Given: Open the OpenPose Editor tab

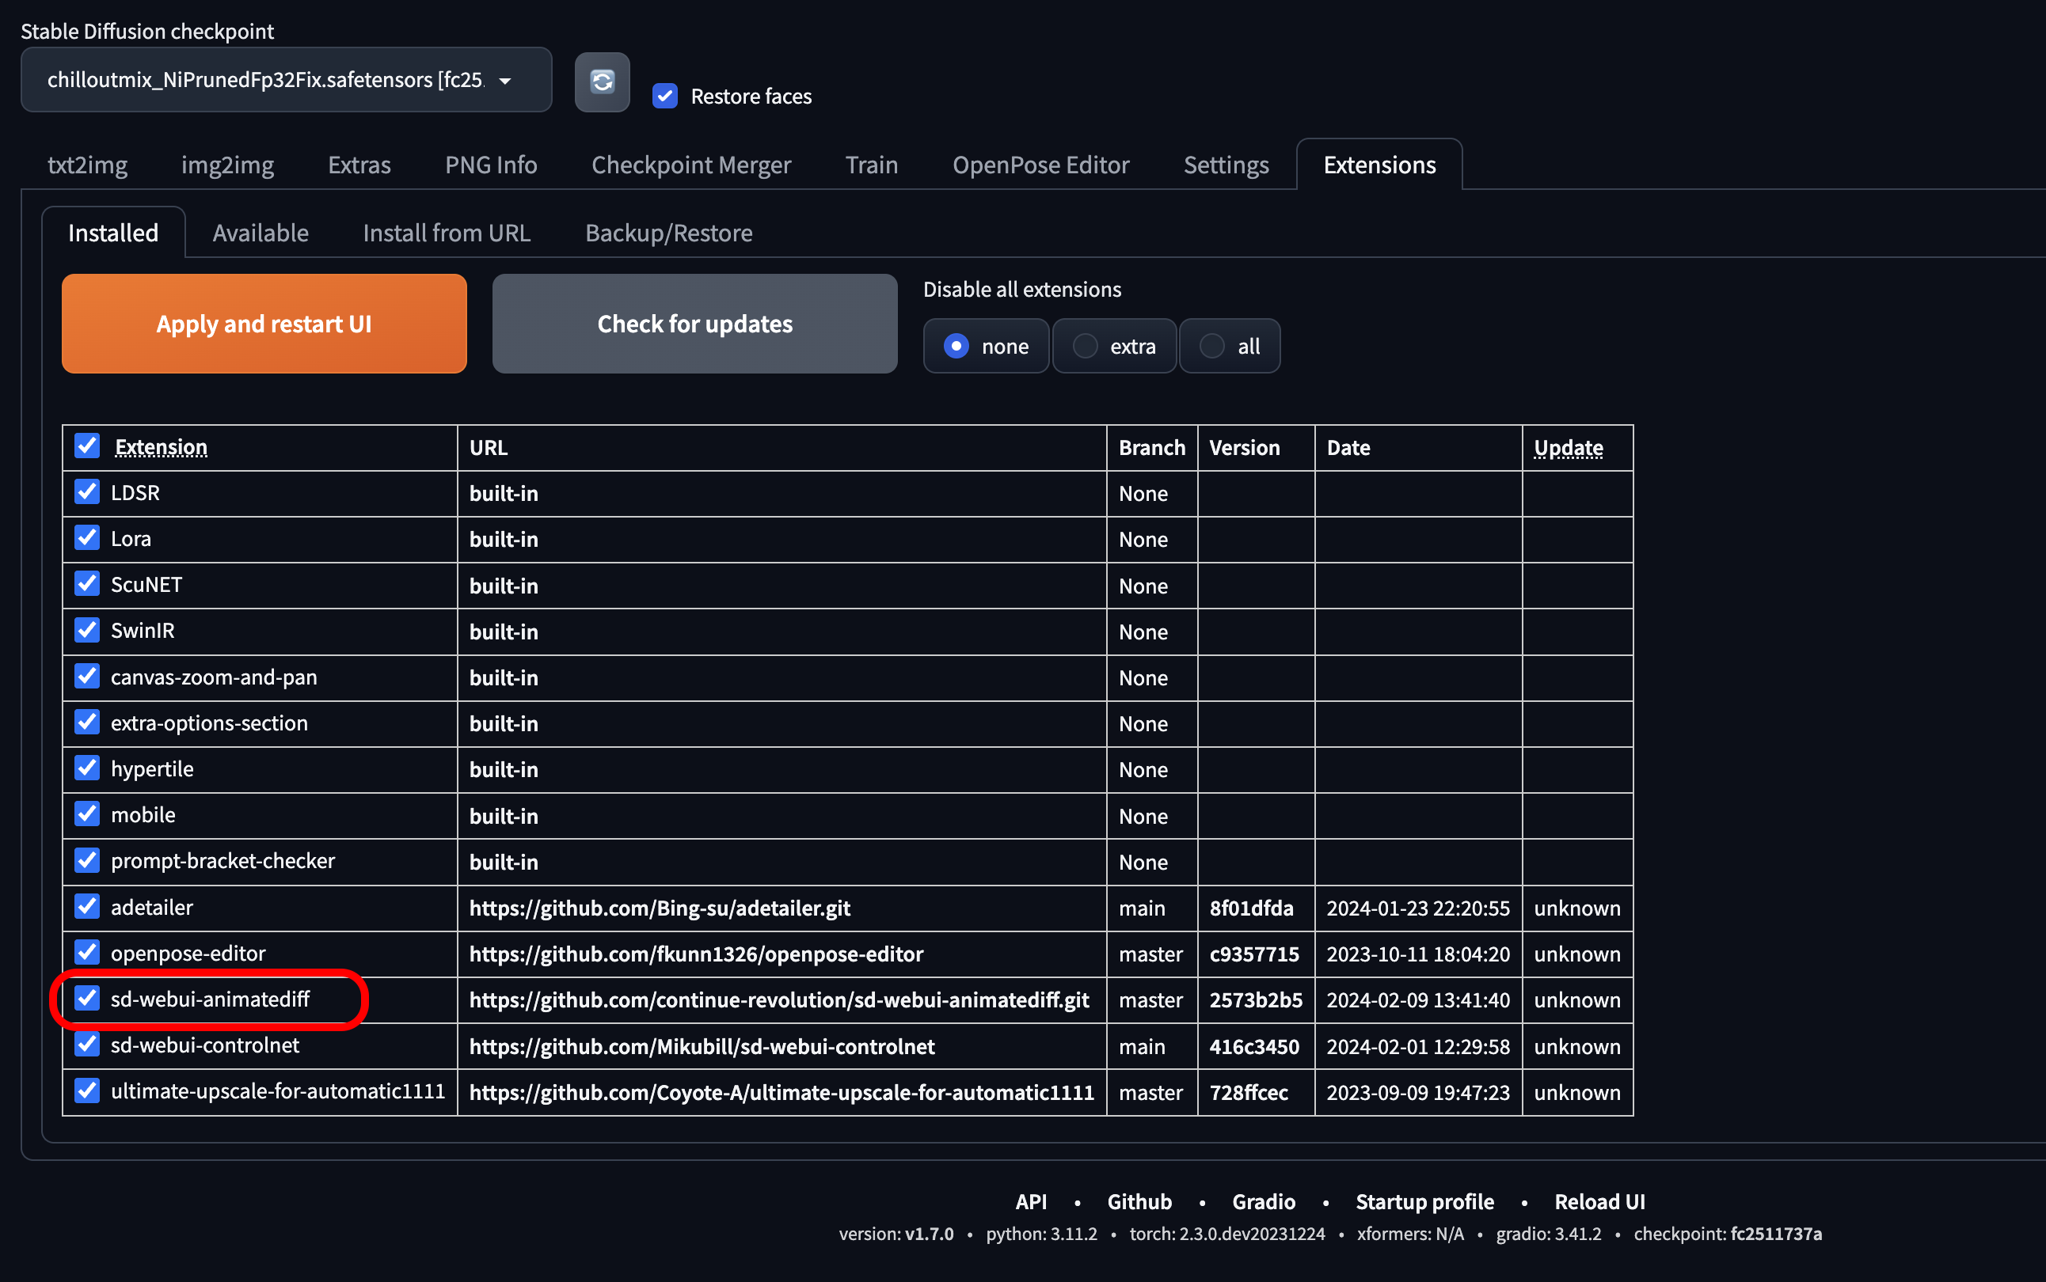Looking at the screenshot, I should tap(1040, 165).
